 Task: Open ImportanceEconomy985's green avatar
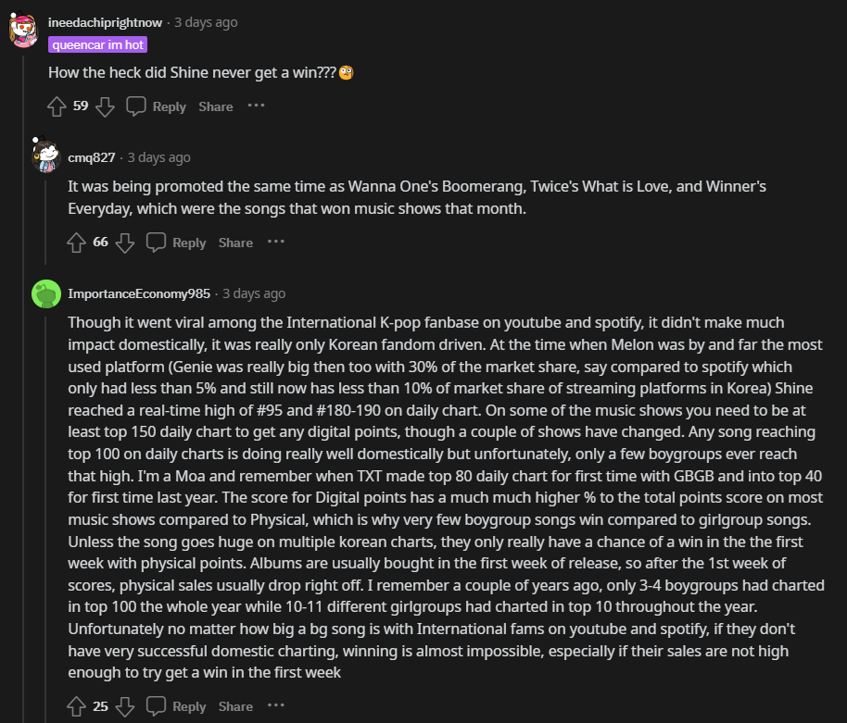(x=45, y=293)
